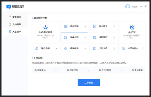This screenshot has height=97, width=151.
Task: Minimize the 福昕翻译 window
Action: coord(141,6)
